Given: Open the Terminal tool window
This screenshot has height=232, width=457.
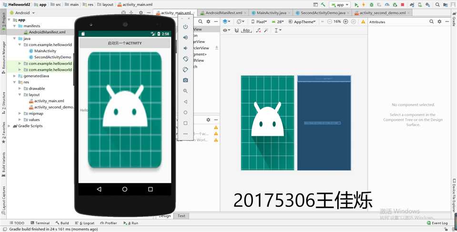Looking at the screenshot, I should click(40, 223).
